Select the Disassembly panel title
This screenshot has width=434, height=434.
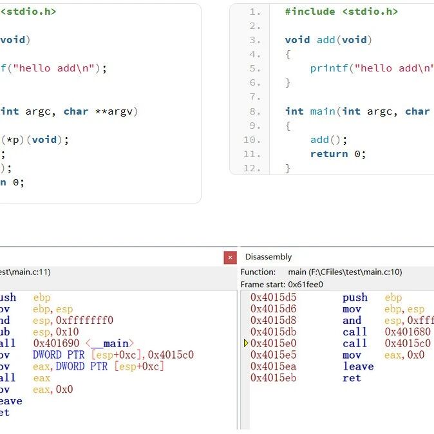tap(269, 257)
